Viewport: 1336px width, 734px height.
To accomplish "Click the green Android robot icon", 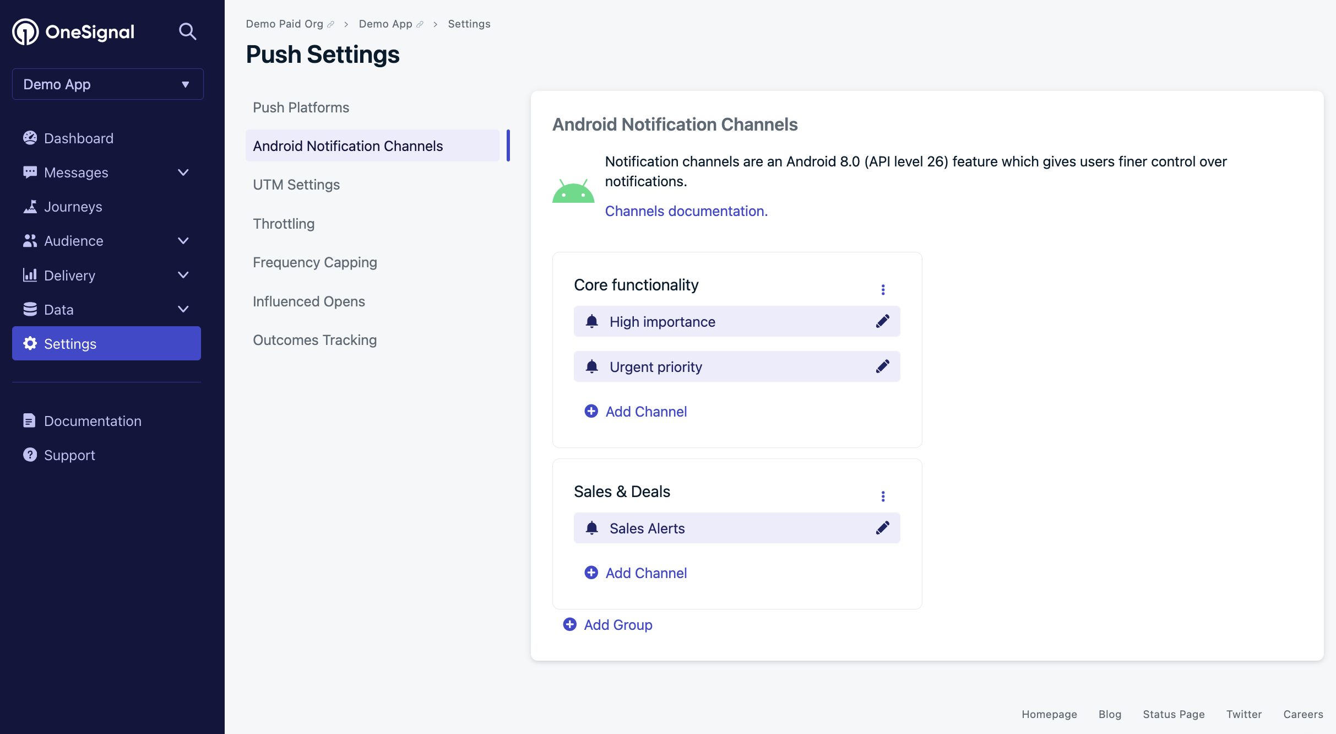I will pyautogui.click(x=573, y=191).
